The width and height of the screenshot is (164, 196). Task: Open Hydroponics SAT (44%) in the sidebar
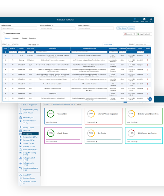click(x=29, y=159)
